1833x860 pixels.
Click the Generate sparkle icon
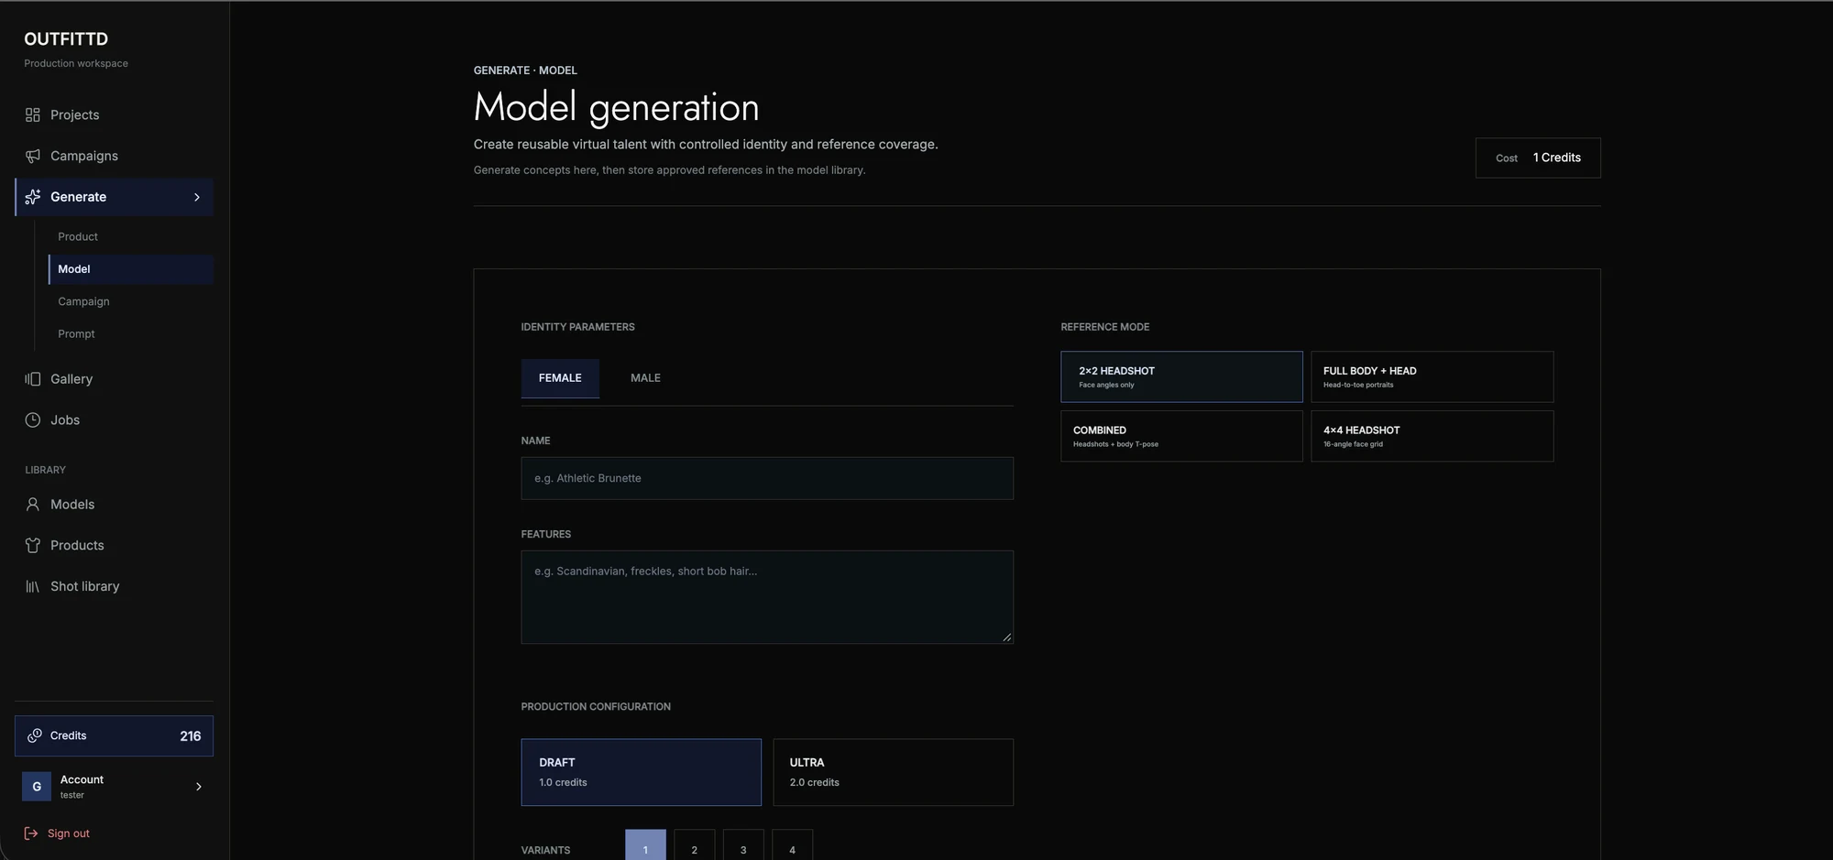[33, 197]
